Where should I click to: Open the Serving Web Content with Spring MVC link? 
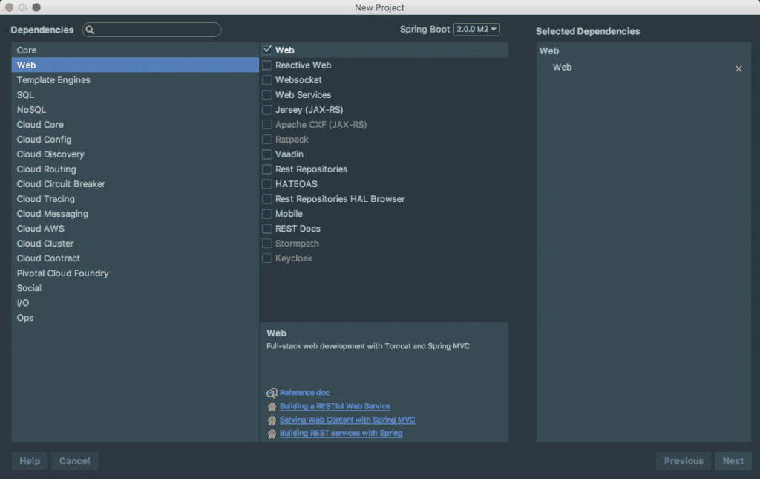[x=347, y=420]
